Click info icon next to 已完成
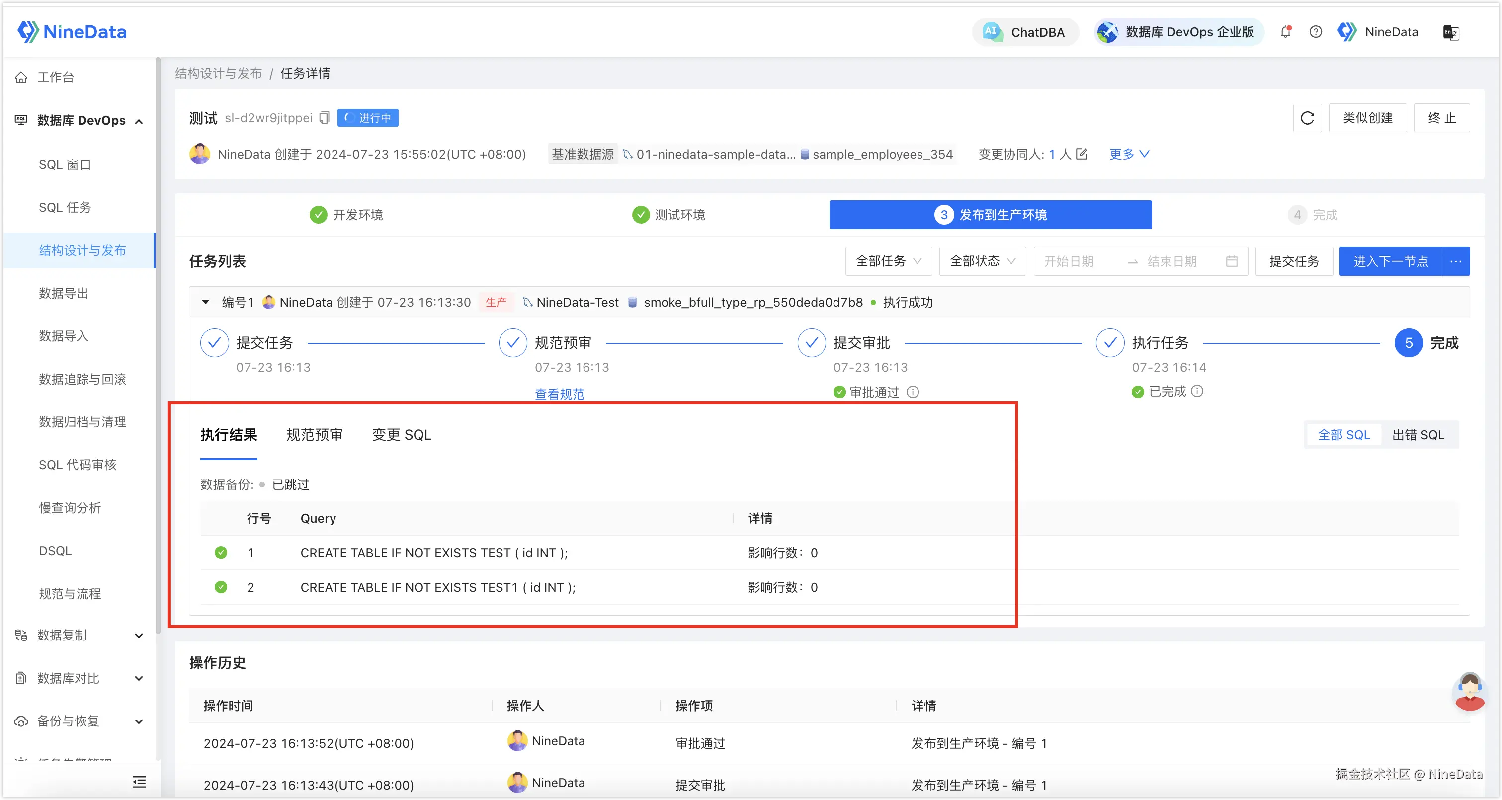 pos(1197,391)
